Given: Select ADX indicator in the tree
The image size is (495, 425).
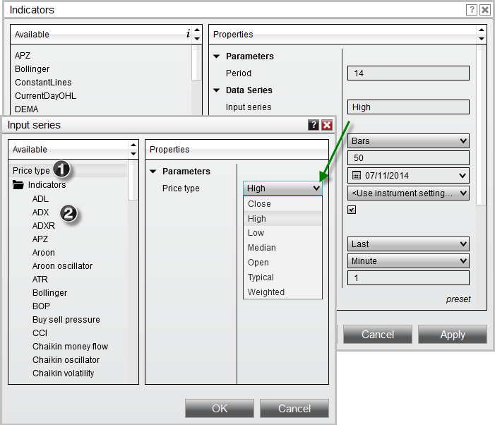Looking at the screenshot, I should click(40, 212).
